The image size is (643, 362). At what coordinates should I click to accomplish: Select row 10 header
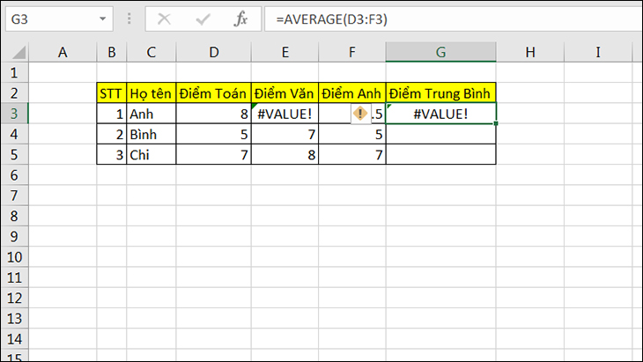click(x=14, y=257)
